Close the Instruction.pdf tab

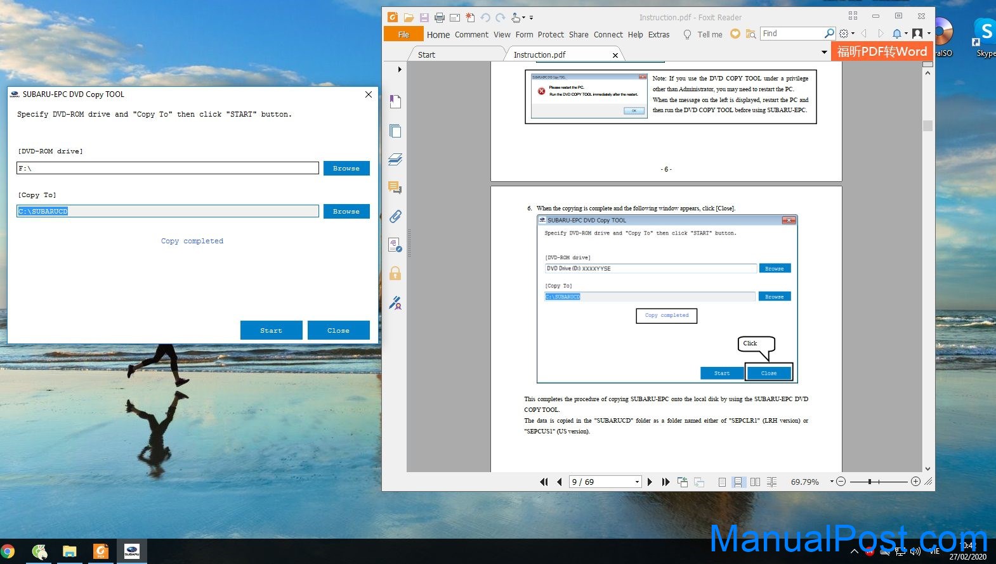(615, 55)
